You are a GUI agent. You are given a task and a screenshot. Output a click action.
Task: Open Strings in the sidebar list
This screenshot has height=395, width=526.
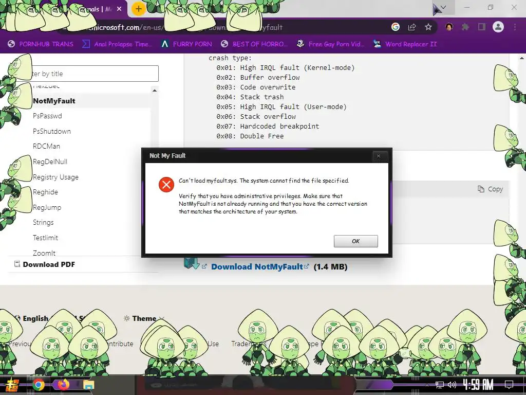click(43, 222)
